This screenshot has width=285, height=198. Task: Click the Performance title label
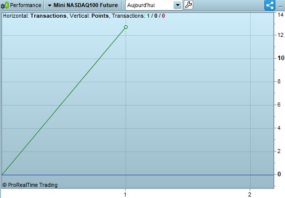26,5
